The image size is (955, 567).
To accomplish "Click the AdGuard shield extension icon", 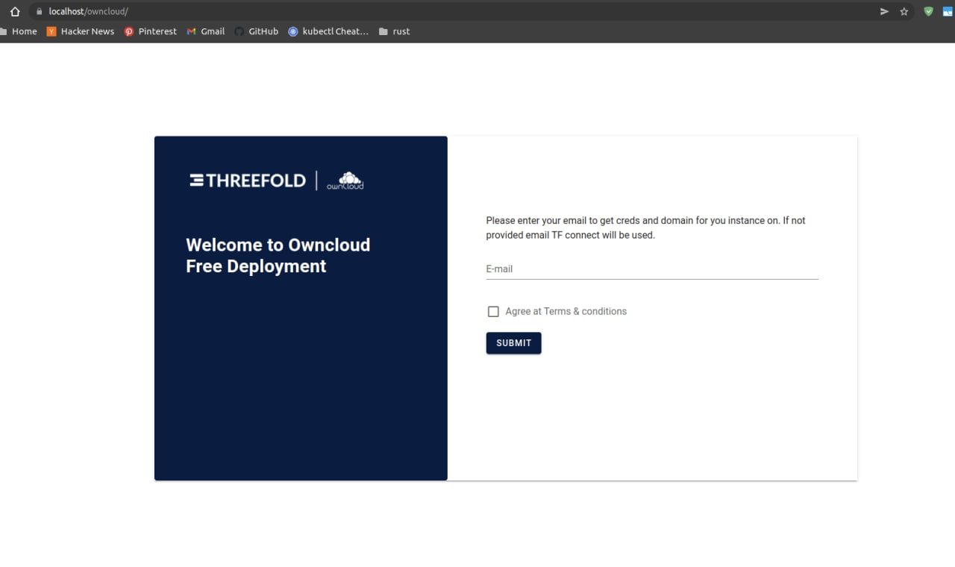I will click(927, 11).
